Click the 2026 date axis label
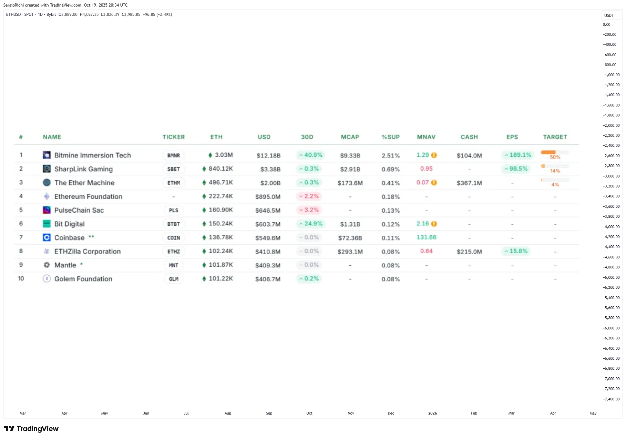The width and height of the screenshot is (626, 439). pyautogui.click(x=432, y=413)
